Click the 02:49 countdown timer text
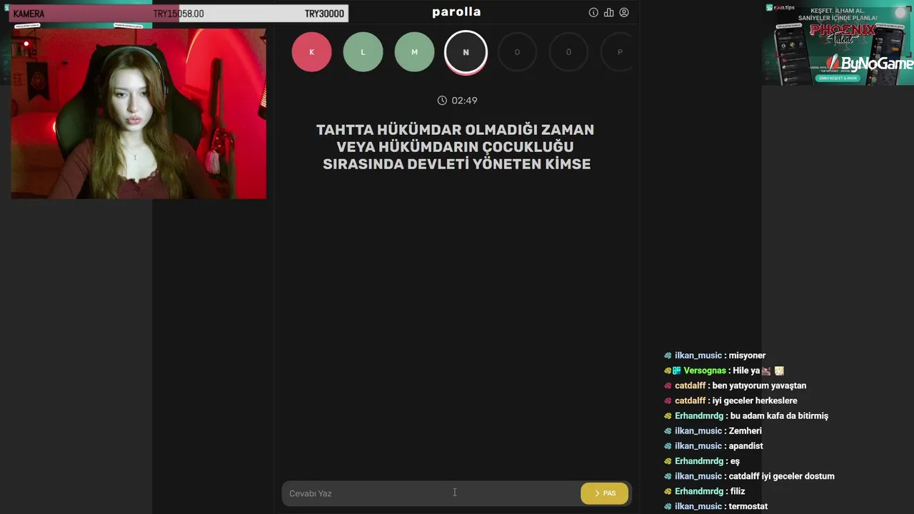914x514 pixels. 464,101
